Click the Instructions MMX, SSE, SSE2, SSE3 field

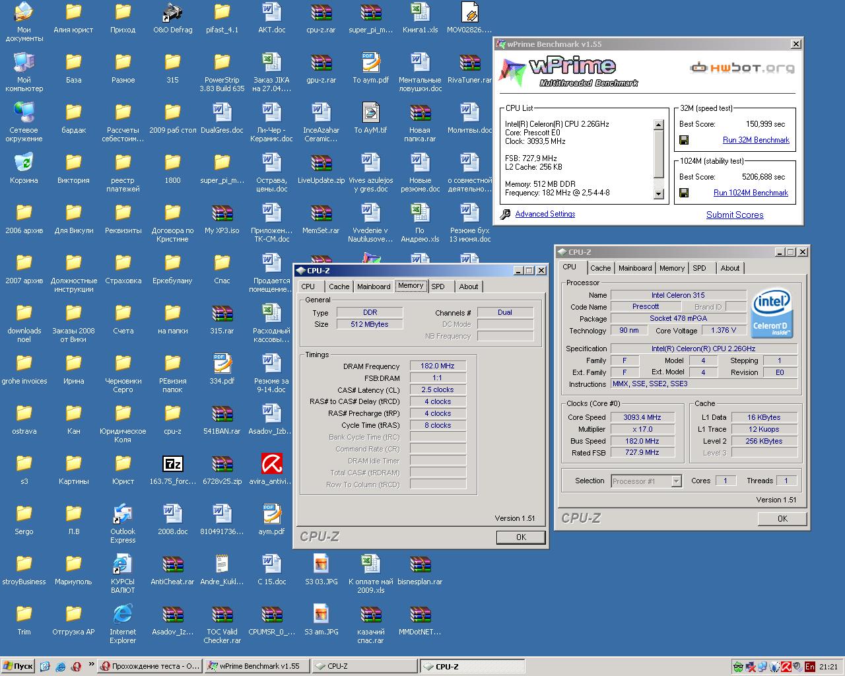[x=704, y=384]
